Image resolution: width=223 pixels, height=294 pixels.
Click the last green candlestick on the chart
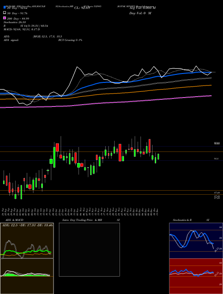click(158, 156)
